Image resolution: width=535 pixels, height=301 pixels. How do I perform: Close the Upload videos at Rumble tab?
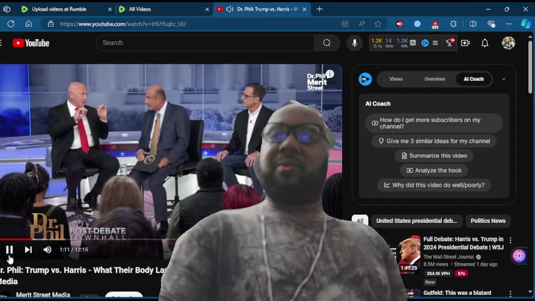pyautogui.click(x=110, y=9)
